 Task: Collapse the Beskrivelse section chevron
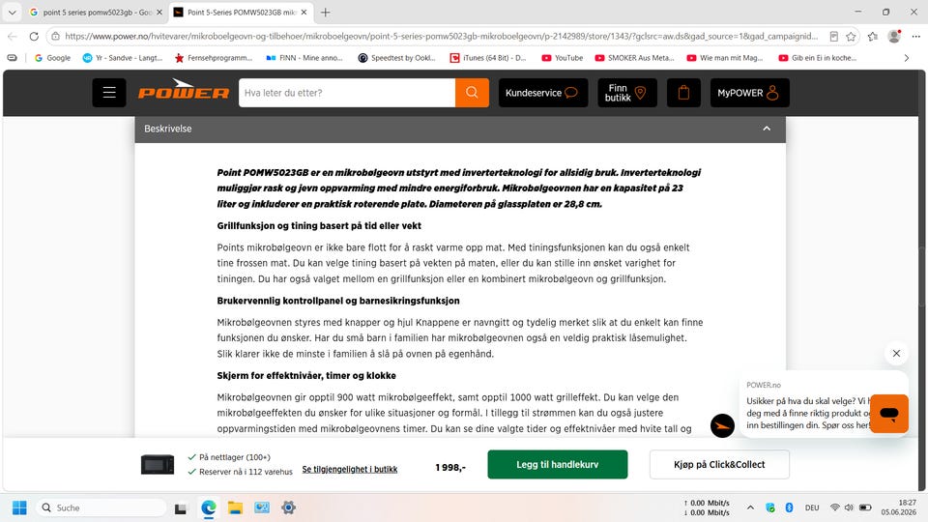point(767,129)
